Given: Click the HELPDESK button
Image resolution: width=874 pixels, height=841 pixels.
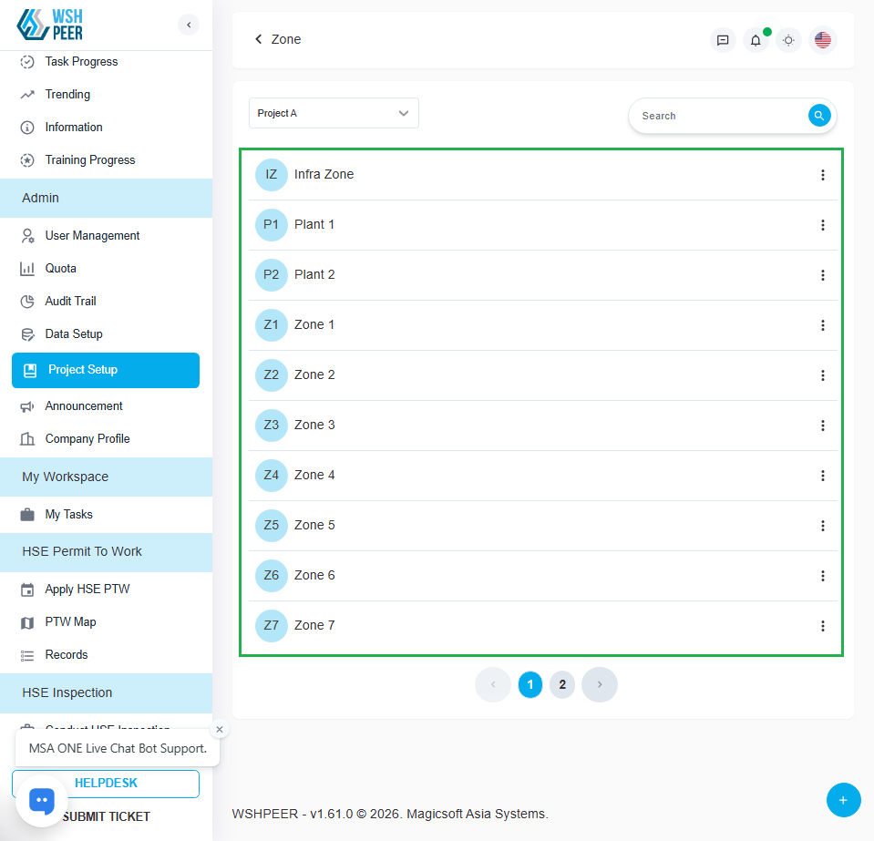Looking at the screenshot, I should point(106,784).
